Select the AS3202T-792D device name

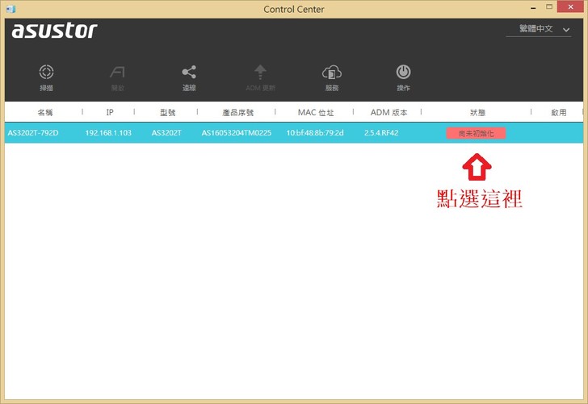pyautogui.click(x=33, y=132)
